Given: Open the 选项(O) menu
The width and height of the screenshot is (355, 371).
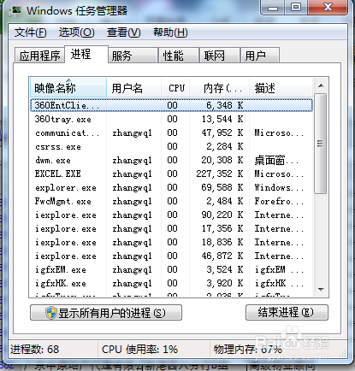Looking at the screenshot, I should 77,32.
